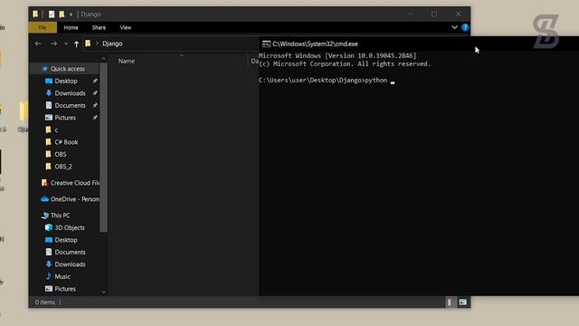Image resolution: width=579 pixels, height=326 pixels.
Task: Go back using the Back arrow
Action: pos(38,43)
